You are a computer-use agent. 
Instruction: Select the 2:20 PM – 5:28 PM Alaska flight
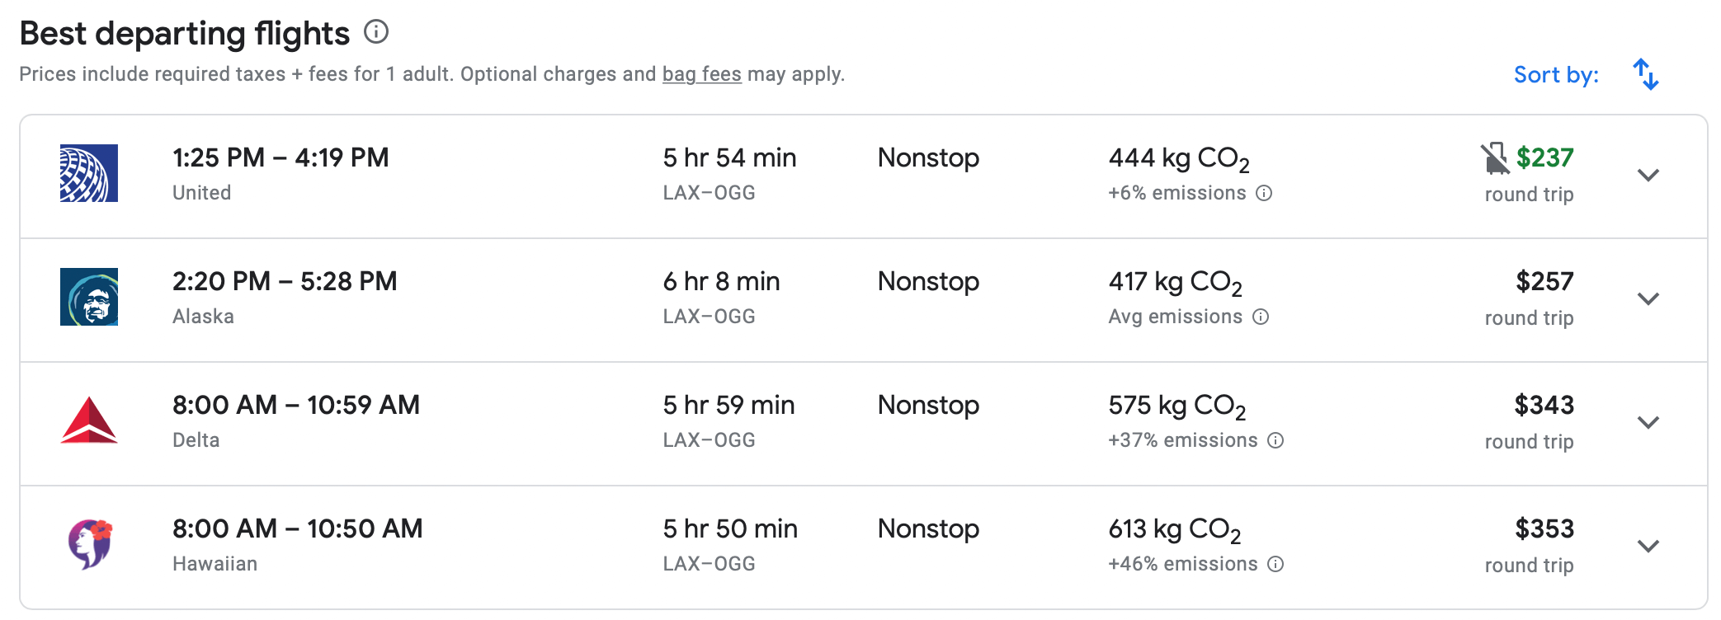[x=285, y=281]
